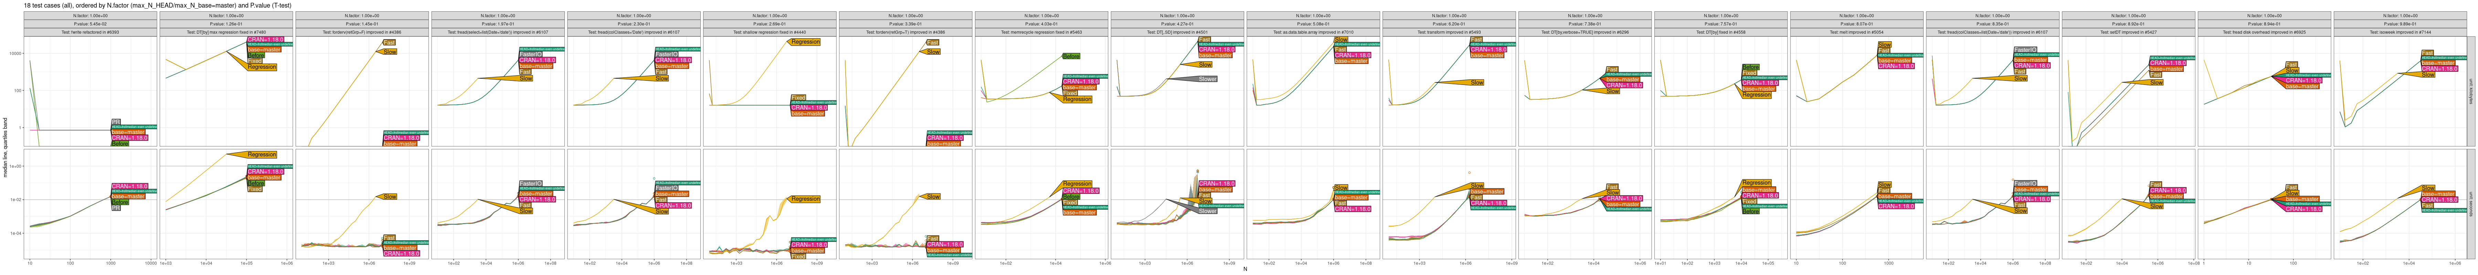The image size is (2478, 275).
Task: Click the Regression label in shallow regression top panel
Action: pyautogui.click(x=805, y=42)
